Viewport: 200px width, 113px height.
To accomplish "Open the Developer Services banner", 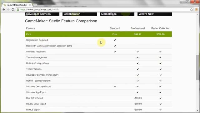I will pos(42,14).
